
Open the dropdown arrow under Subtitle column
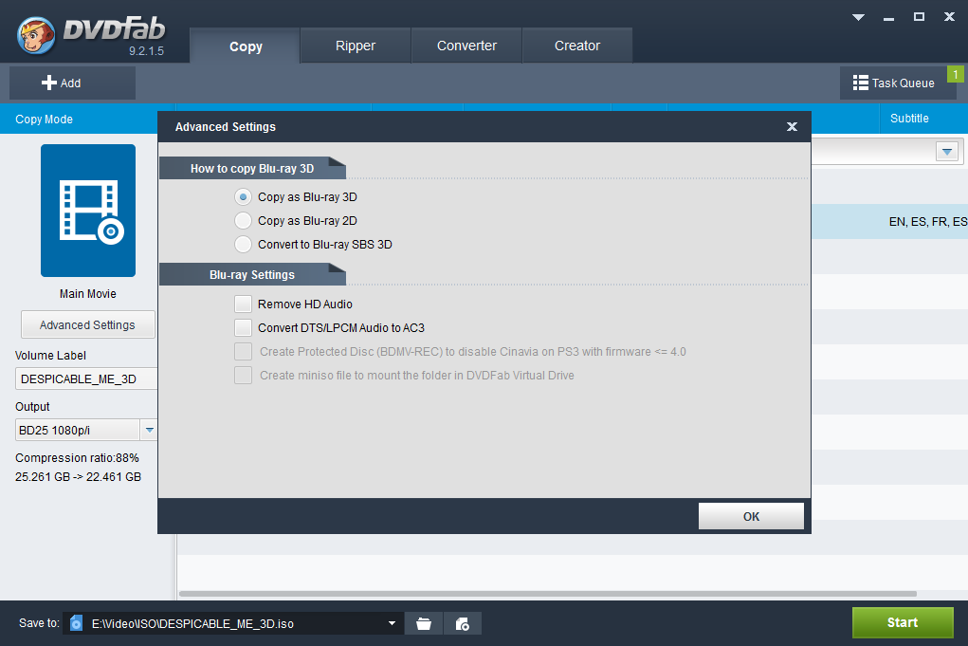coord(947,152)
